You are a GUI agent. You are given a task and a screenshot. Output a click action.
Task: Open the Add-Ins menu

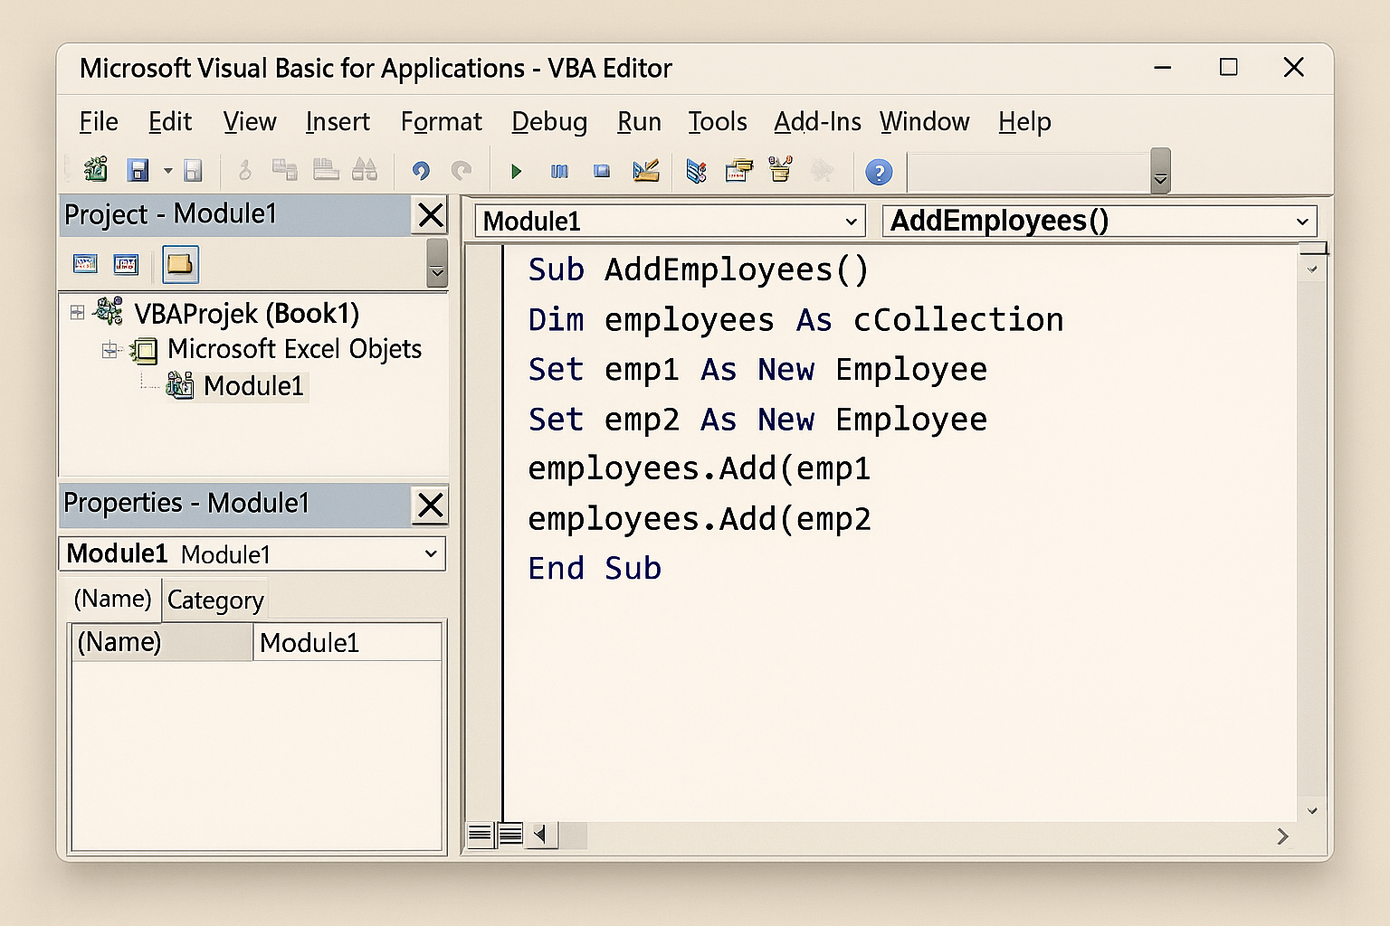pyautogui.click(x=817, y=121)
